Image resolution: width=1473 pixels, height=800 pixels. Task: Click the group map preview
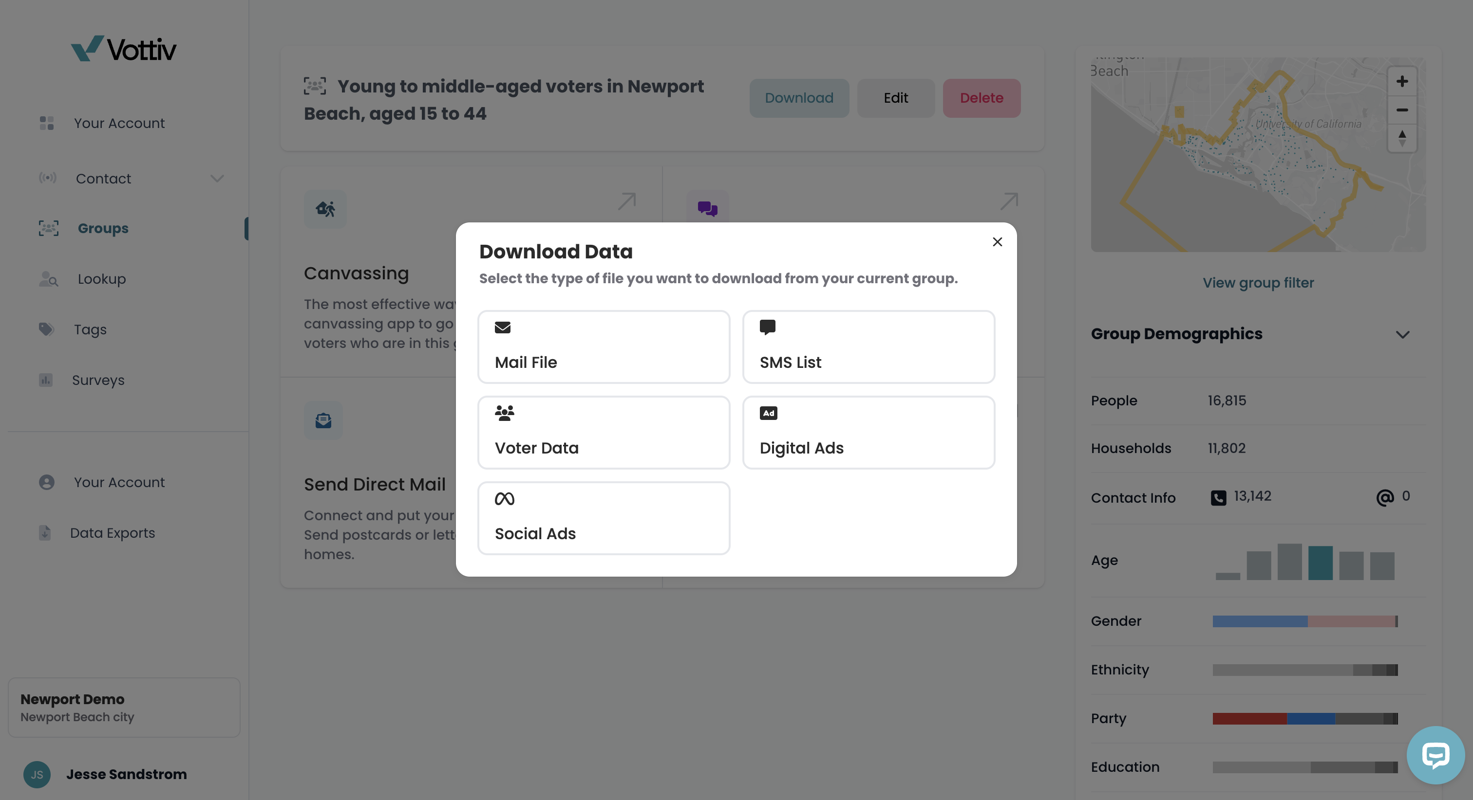[x=1258, y=154]
